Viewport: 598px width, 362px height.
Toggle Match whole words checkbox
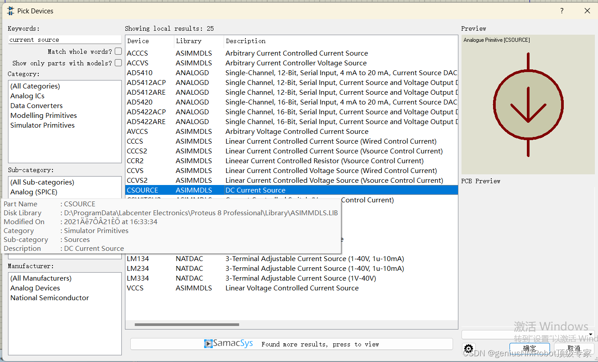[118, 52]
